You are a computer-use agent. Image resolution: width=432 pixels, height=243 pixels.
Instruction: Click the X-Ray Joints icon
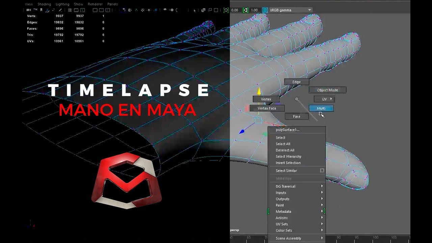pos(216,10)
